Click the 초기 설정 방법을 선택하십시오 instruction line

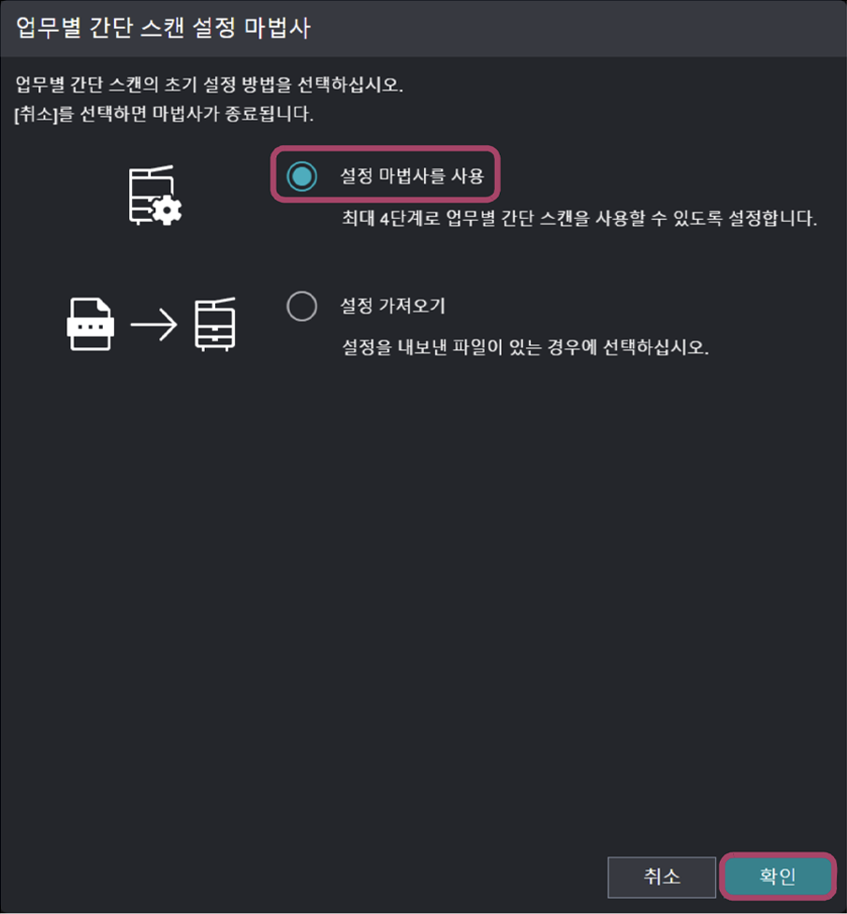click(209, 85)
